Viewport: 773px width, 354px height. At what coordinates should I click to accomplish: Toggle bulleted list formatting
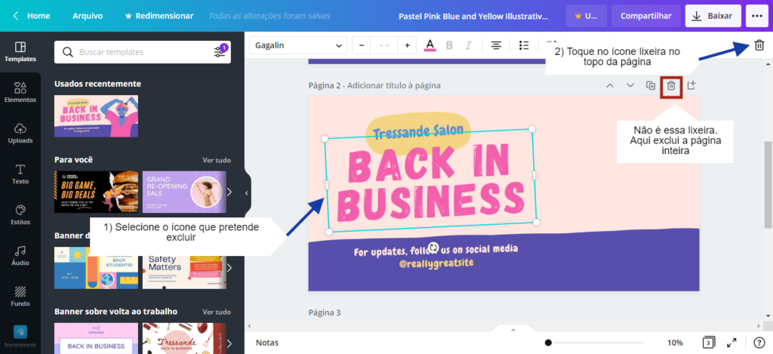(524, 45)
